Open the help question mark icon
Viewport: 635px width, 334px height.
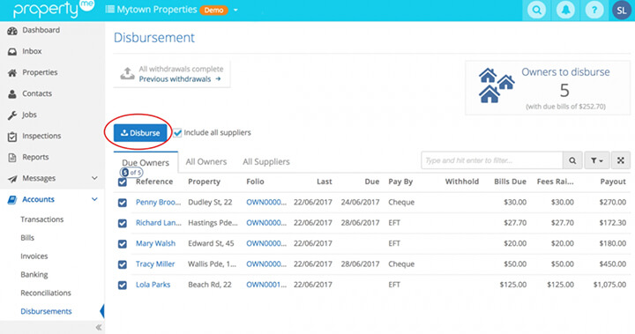tap(594, 10)
